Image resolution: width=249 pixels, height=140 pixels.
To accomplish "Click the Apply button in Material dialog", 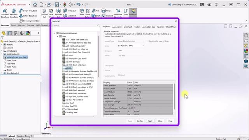I will [x=150, y=121].
